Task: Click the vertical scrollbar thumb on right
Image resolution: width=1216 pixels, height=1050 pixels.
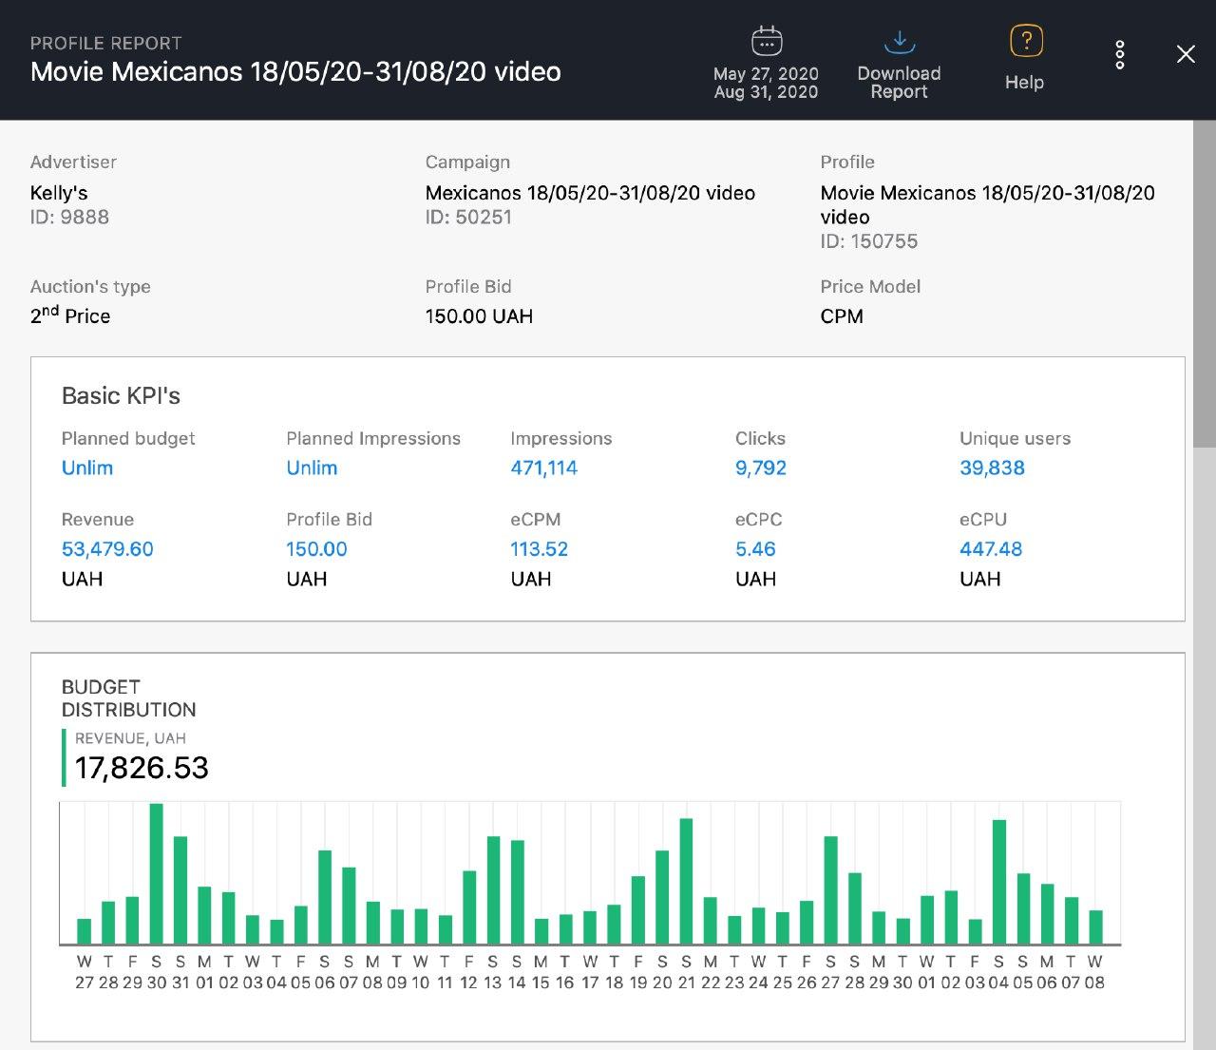Action: tap(1204, 285)
